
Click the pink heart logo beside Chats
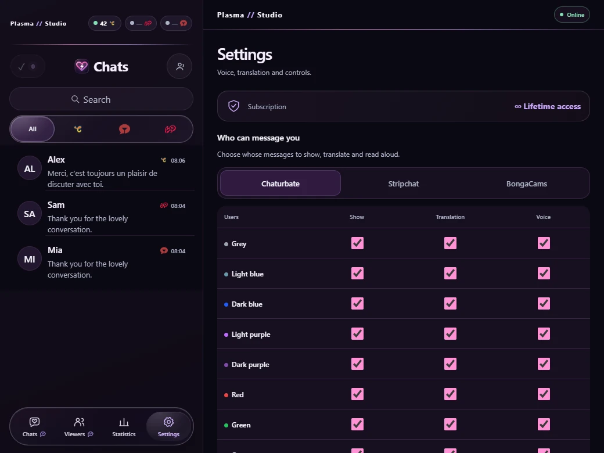82,66
